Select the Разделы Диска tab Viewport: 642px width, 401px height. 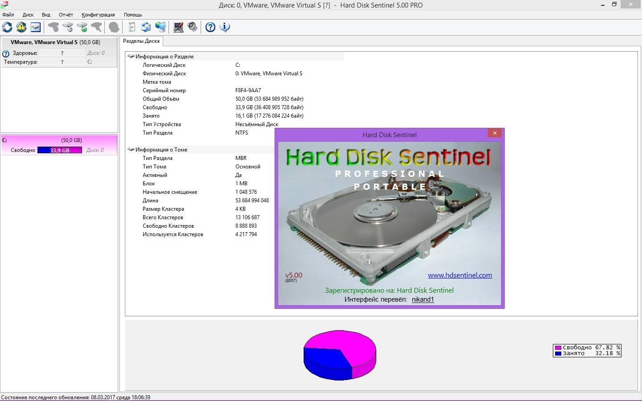(x=141, y=41)
